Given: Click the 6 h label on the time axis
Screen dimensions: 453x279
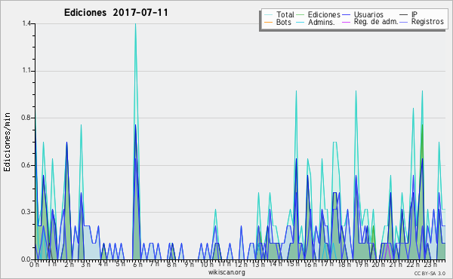Looking at the screenshot, I should 137,264.
